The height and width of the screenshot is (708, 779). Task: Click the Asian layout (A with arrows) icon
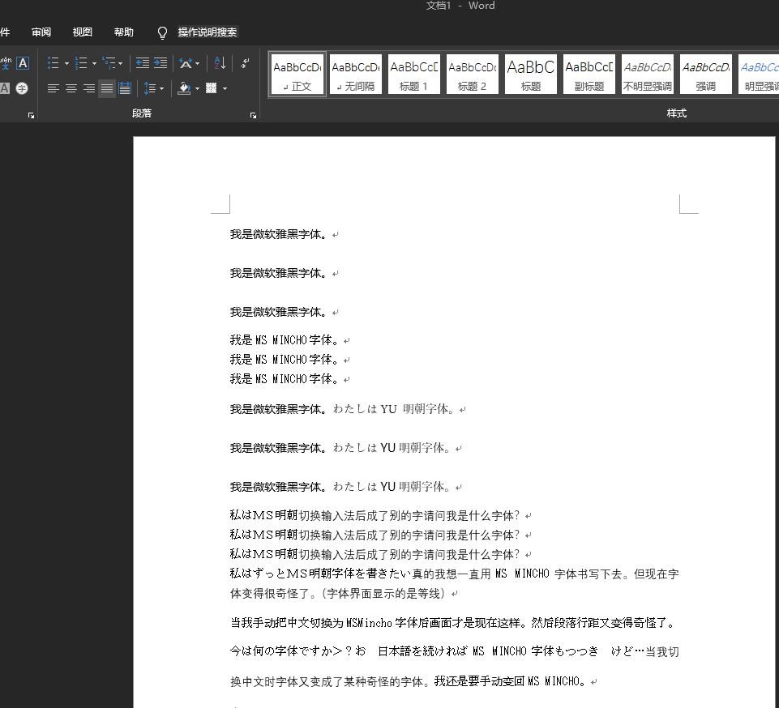186,63
